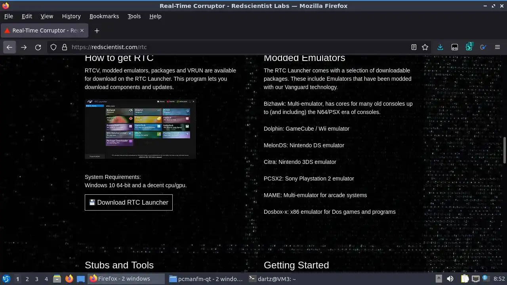Click the extension icon with two round eyes
Screen dimensions: 507x285
click(455, 47)
